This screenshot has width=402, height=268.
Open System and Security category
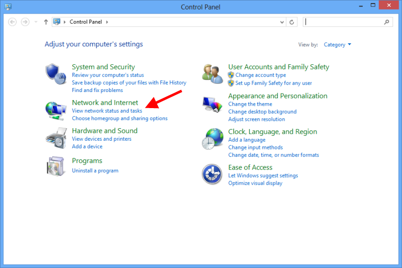pyautogui.click(x=104, y=67)
